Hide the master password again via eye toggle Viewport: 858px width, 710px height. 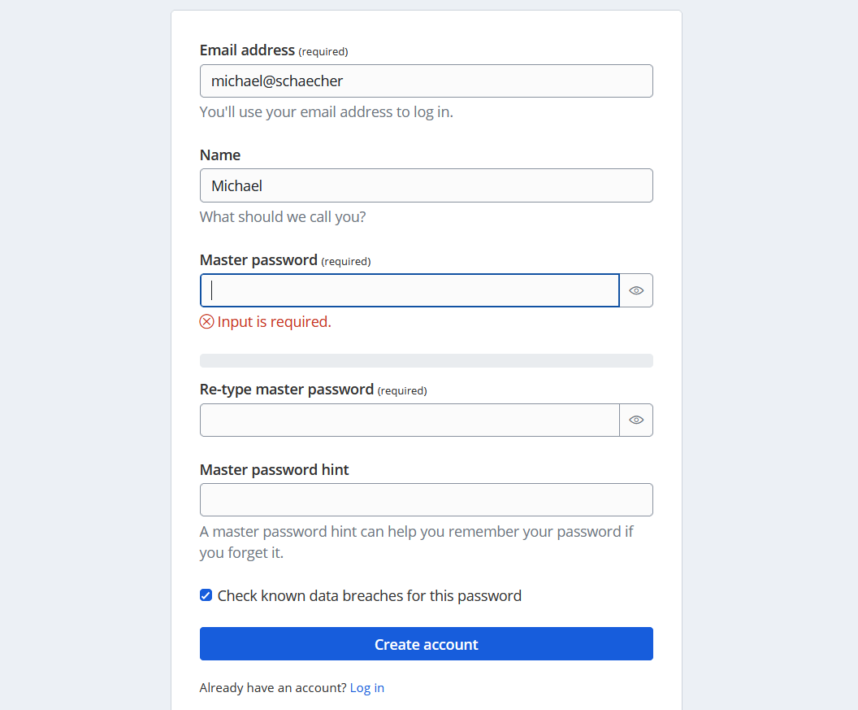tap(636, 290)
